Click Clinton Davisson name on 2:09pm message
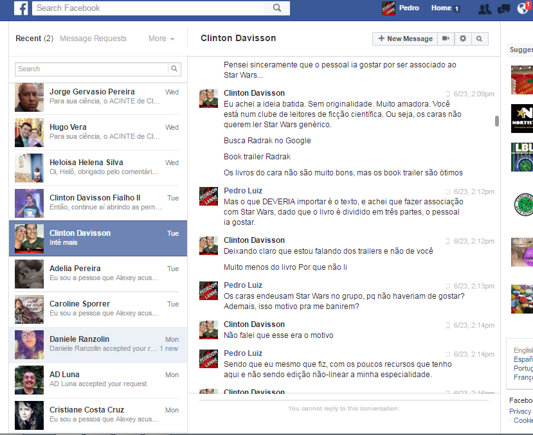The width and height of the screenshot is (533, 435). pos(254,93)
